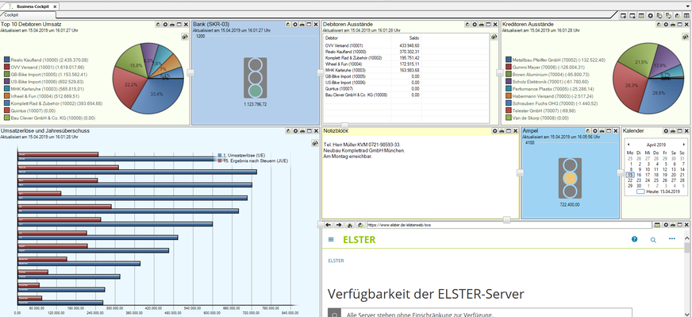
Task: Go to next month in Kalender
Action: [684, 145]
